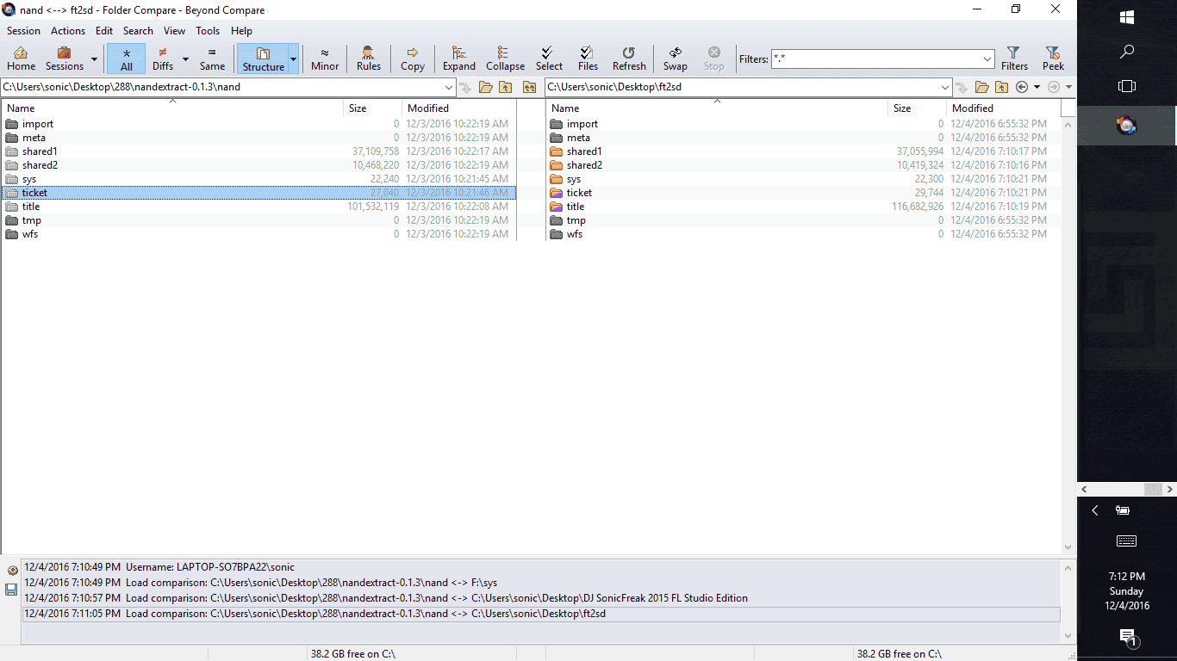Select the meta folder in right pane
1177x661 pixels.
803,138
